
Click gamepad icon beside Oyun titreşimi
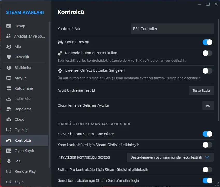(x=60, y=42)
